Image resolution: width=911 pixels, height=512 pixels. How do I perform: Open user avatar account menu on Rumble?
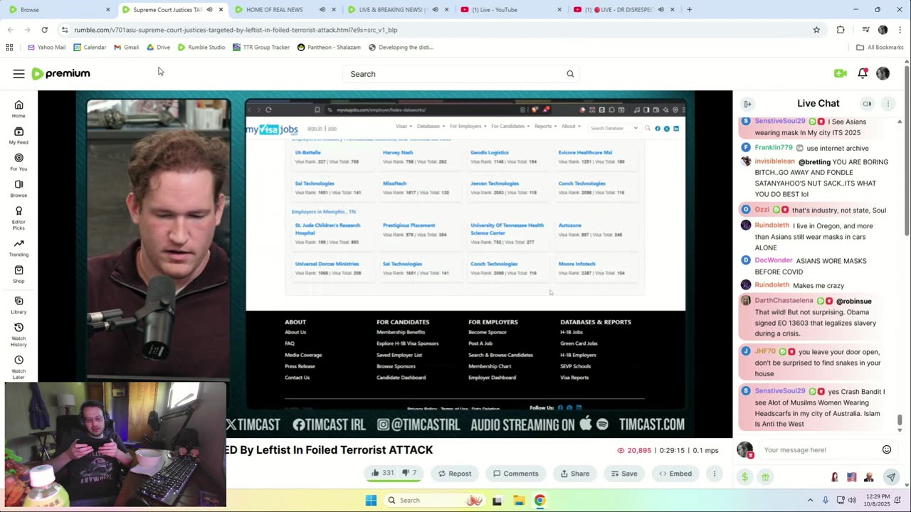pyautogui.click(x=883, y=73)
